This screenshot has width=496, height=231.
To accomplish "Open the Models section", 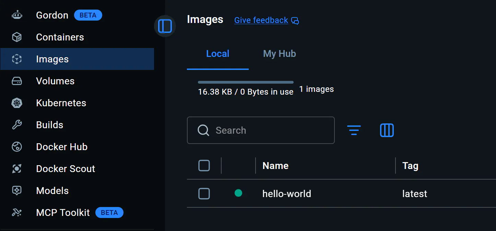I will (77, 191).
